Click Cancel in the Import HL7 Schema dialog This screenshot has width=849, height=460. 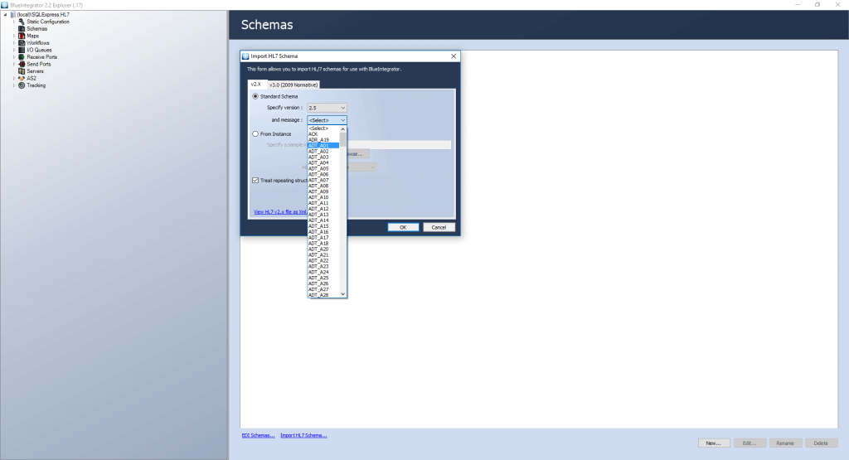pyautogui.click(x=439, y=227)
